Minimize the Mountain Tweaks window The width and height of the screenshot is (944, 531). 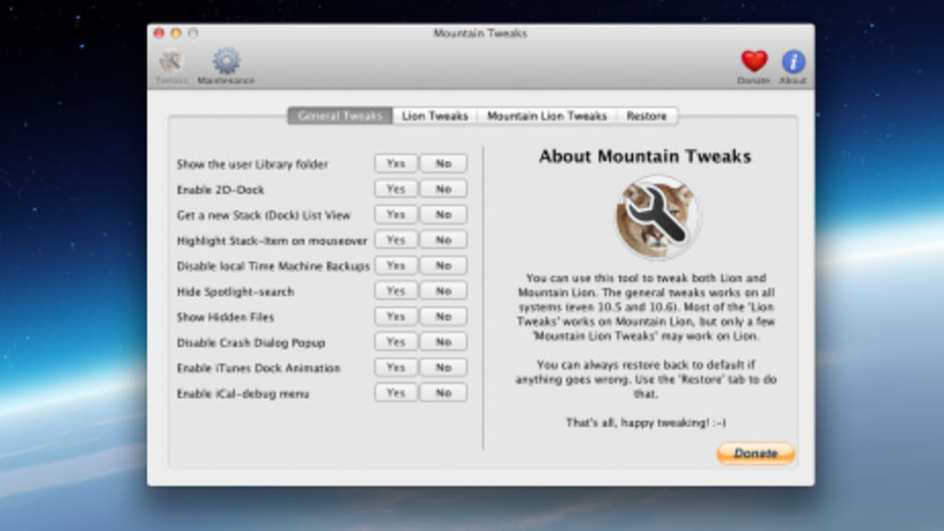click(176, 33)
